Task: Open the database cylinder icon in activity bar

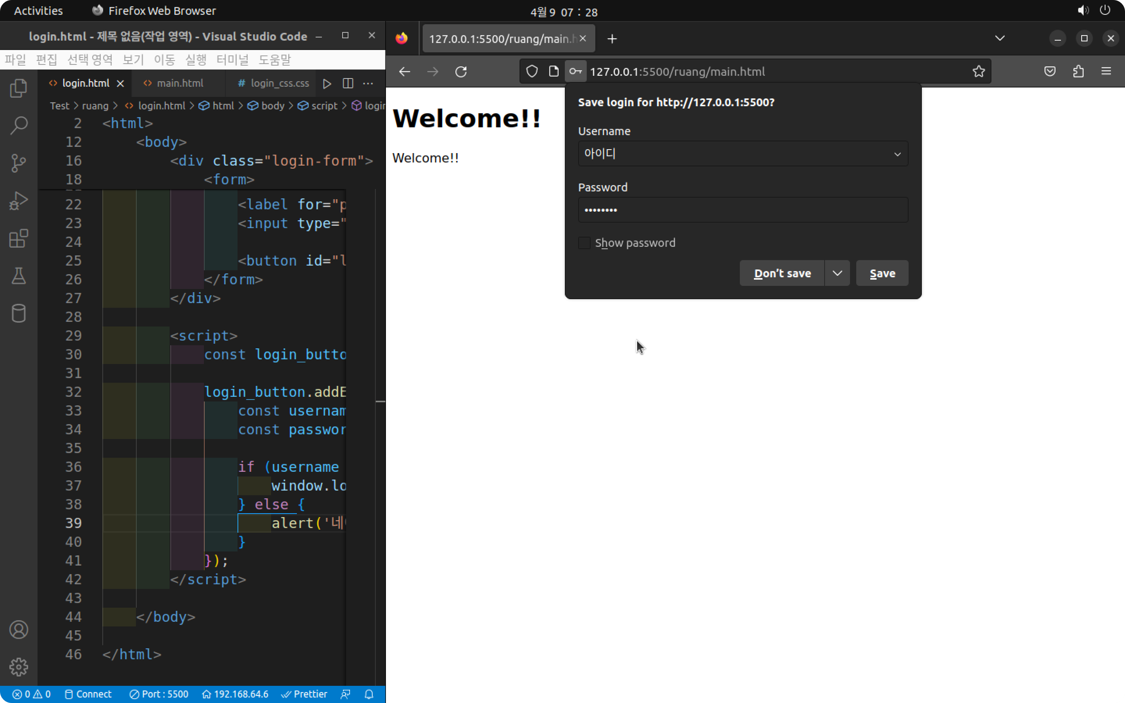Action: (x=19, y=313)
